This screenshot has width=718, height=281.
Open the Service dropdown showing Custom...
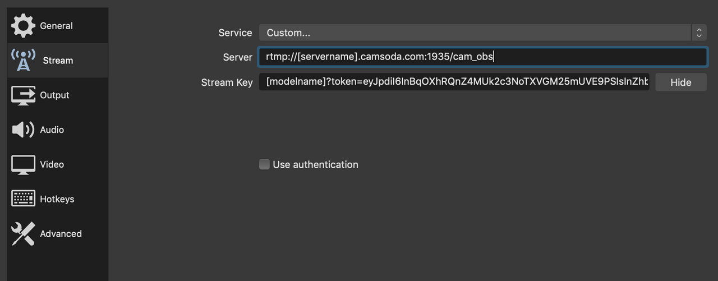[x=475, y=33]
